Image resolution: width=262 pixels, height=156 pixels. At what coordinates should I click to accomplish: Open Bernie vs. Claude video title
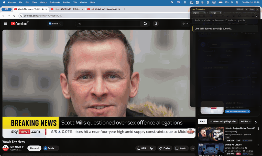[x=233, y=145]
